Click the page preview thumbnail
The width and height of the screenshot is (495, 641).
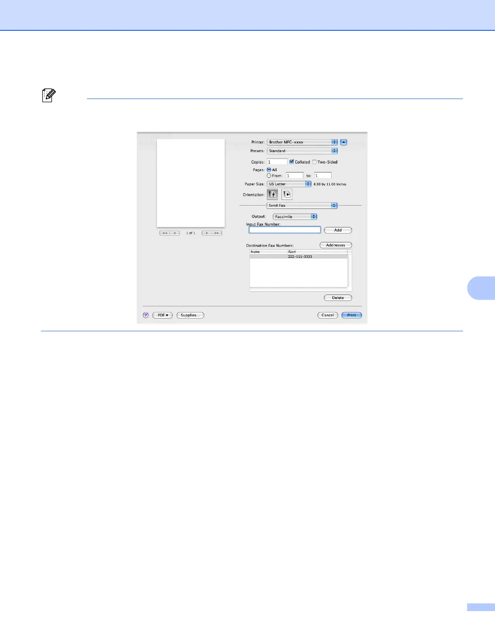[x=190, y=183]
